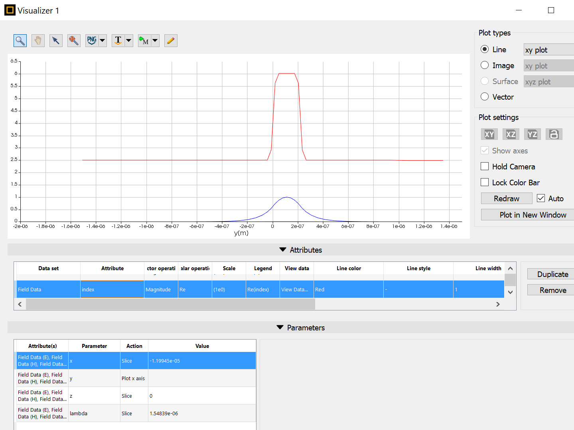Image resolution: width=574 pixels, height=430 pixels.
Task: Click the Data set column header
Action: pos(48,268)
